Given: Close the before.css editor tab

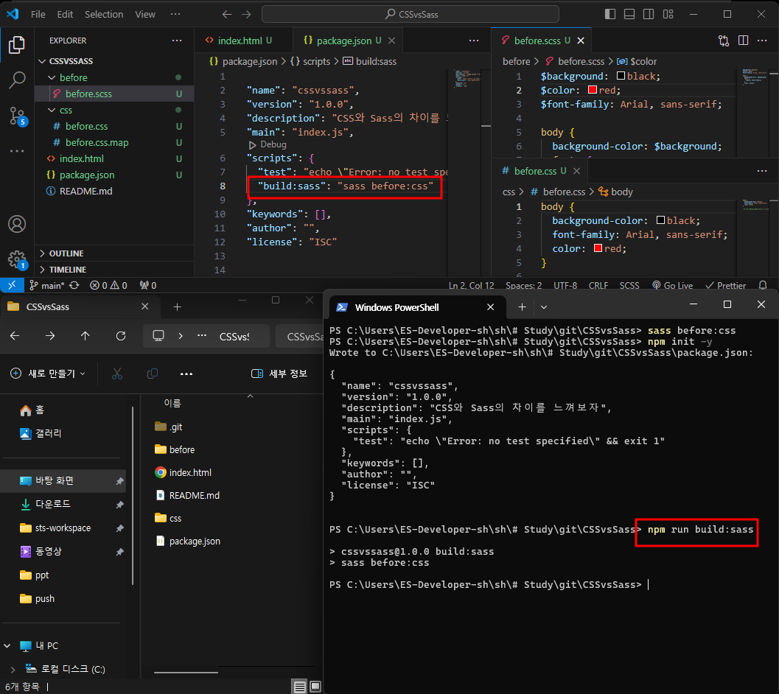Looking at the screenshot, I should [x=576, y=171].
